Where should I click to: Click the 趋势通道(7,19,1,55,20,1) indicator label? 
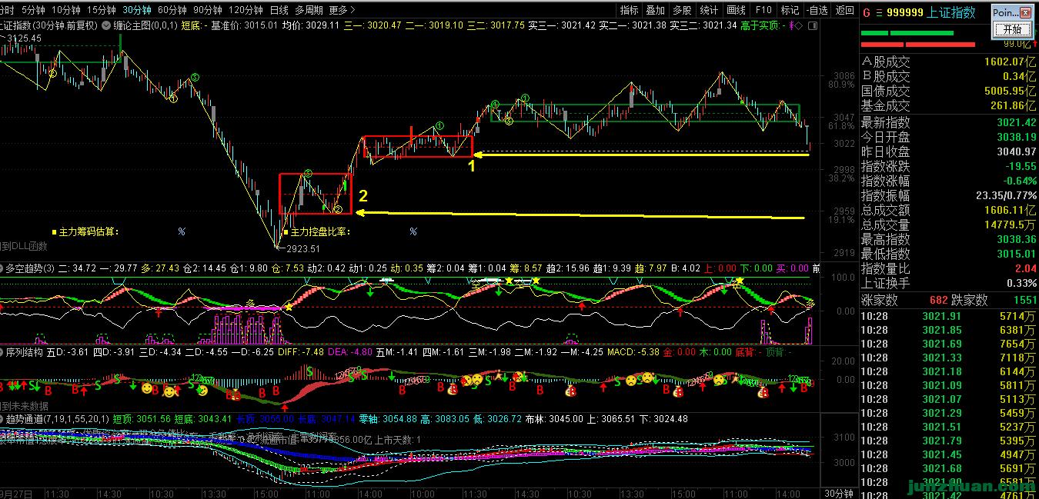[x=57, y=419]
